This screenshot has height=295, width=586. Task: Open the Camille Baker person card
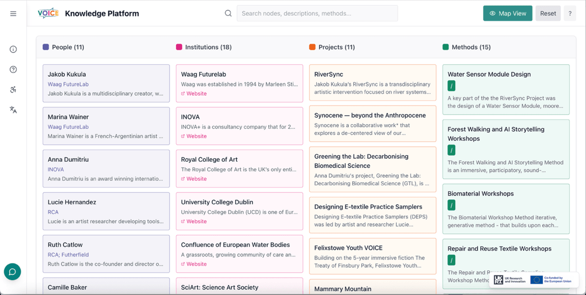106,286
